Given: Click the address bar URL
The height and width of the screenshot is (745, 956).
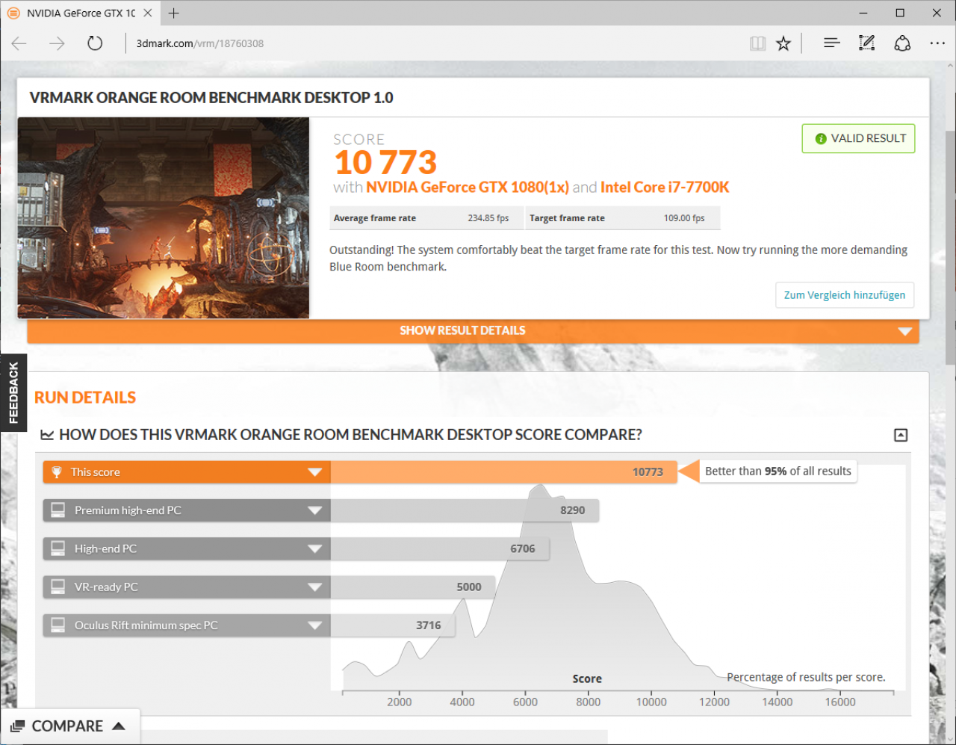Looking at the screenshot, I should click(200, 43).
